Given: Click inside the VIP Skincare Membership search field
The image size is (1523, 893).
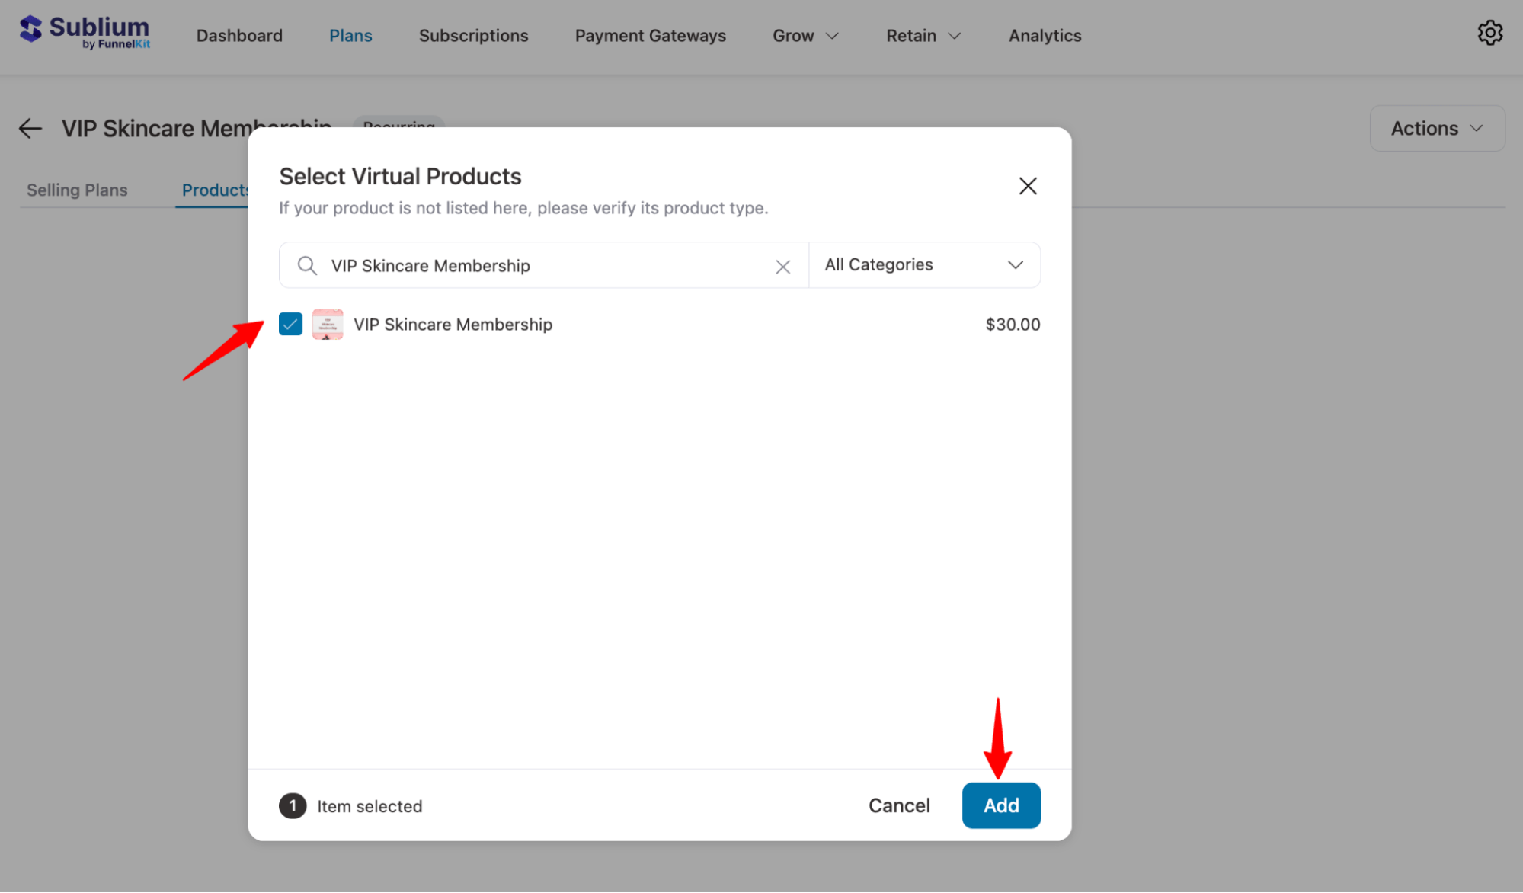Looking at the screenshot, I should (x=533, y=265).
